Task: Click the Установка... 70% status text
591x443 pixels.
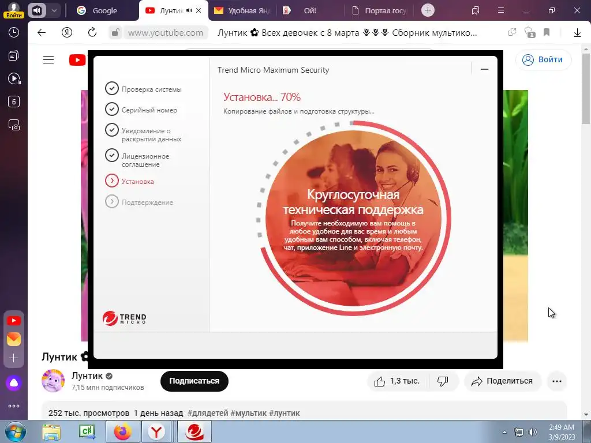Action: [262, 97]
